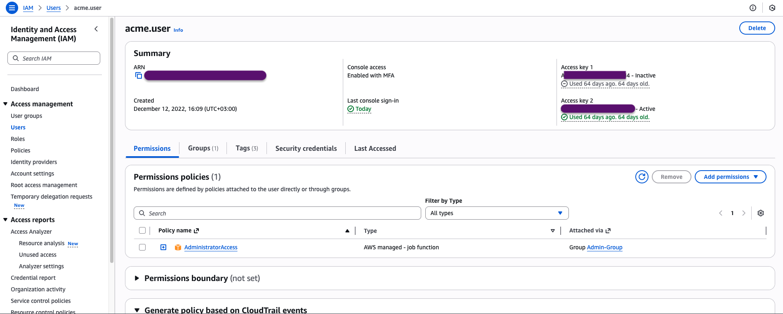Open the Tags tab
The image size is (783, 314).
[x=247, y=148]
